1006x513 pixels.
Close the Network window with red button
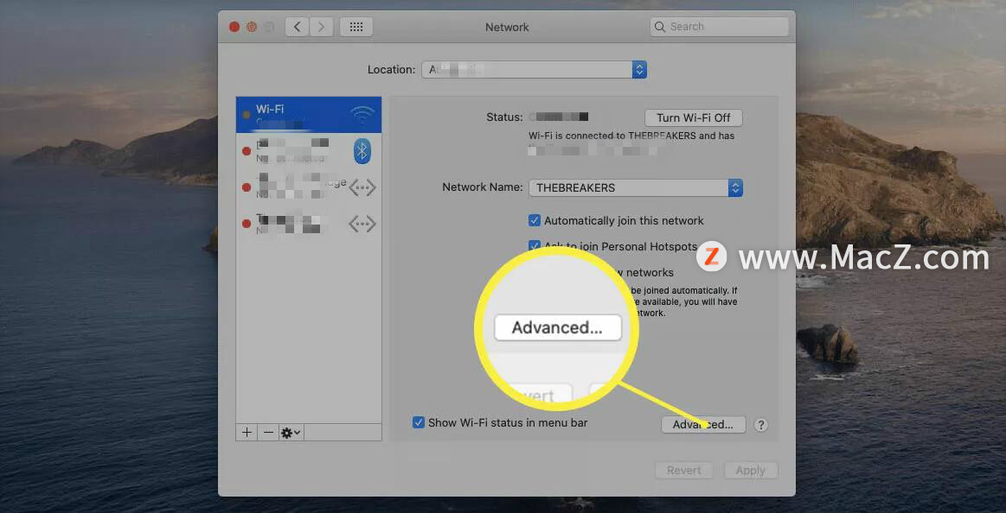tap(234, 27)
